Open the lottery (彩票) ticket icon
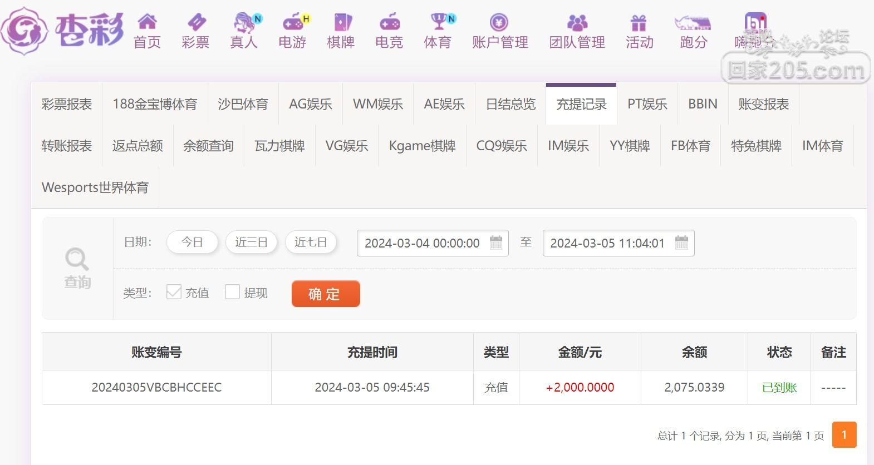 coord(195,22)
